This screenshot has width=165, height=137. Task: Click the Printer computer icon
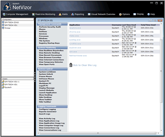(x=3, y=28)
